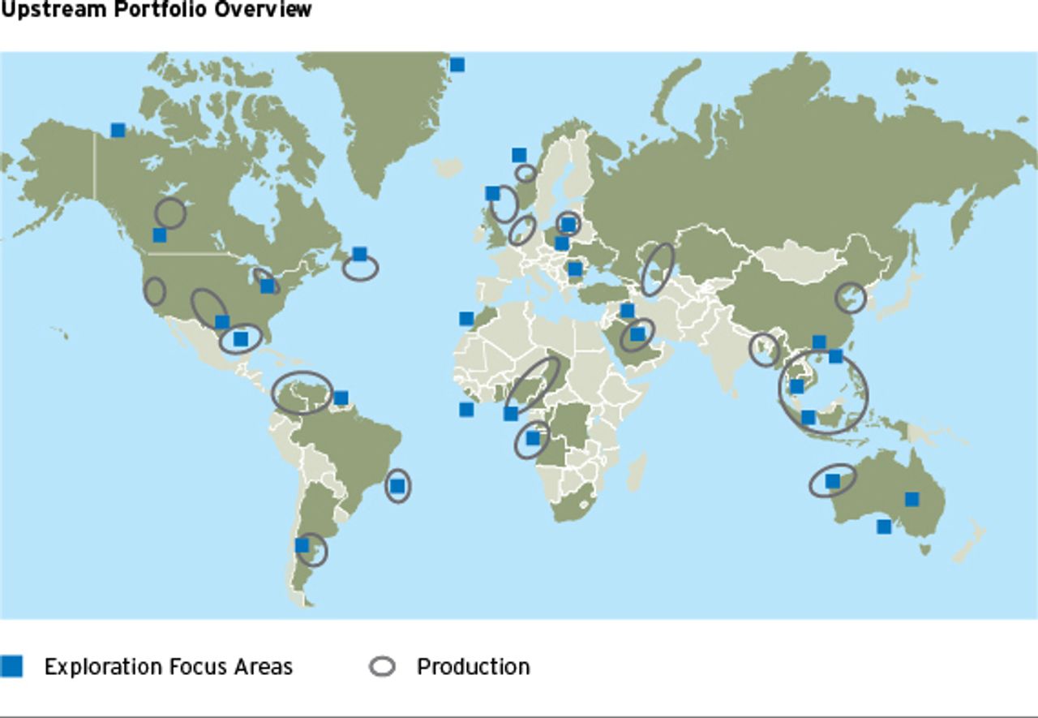Image resolution: width=1038 pixels, height=718 pixels.
Task: Click the blue square legend icon
Action: (12, 666)
